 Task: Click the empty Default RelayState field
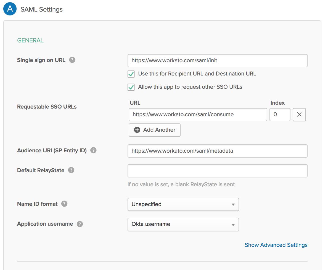click(217, 171)
